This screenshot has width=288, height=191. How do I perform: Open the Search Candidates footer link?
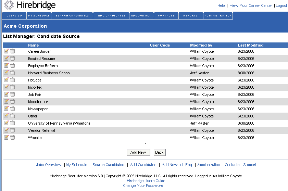point(108,165)
